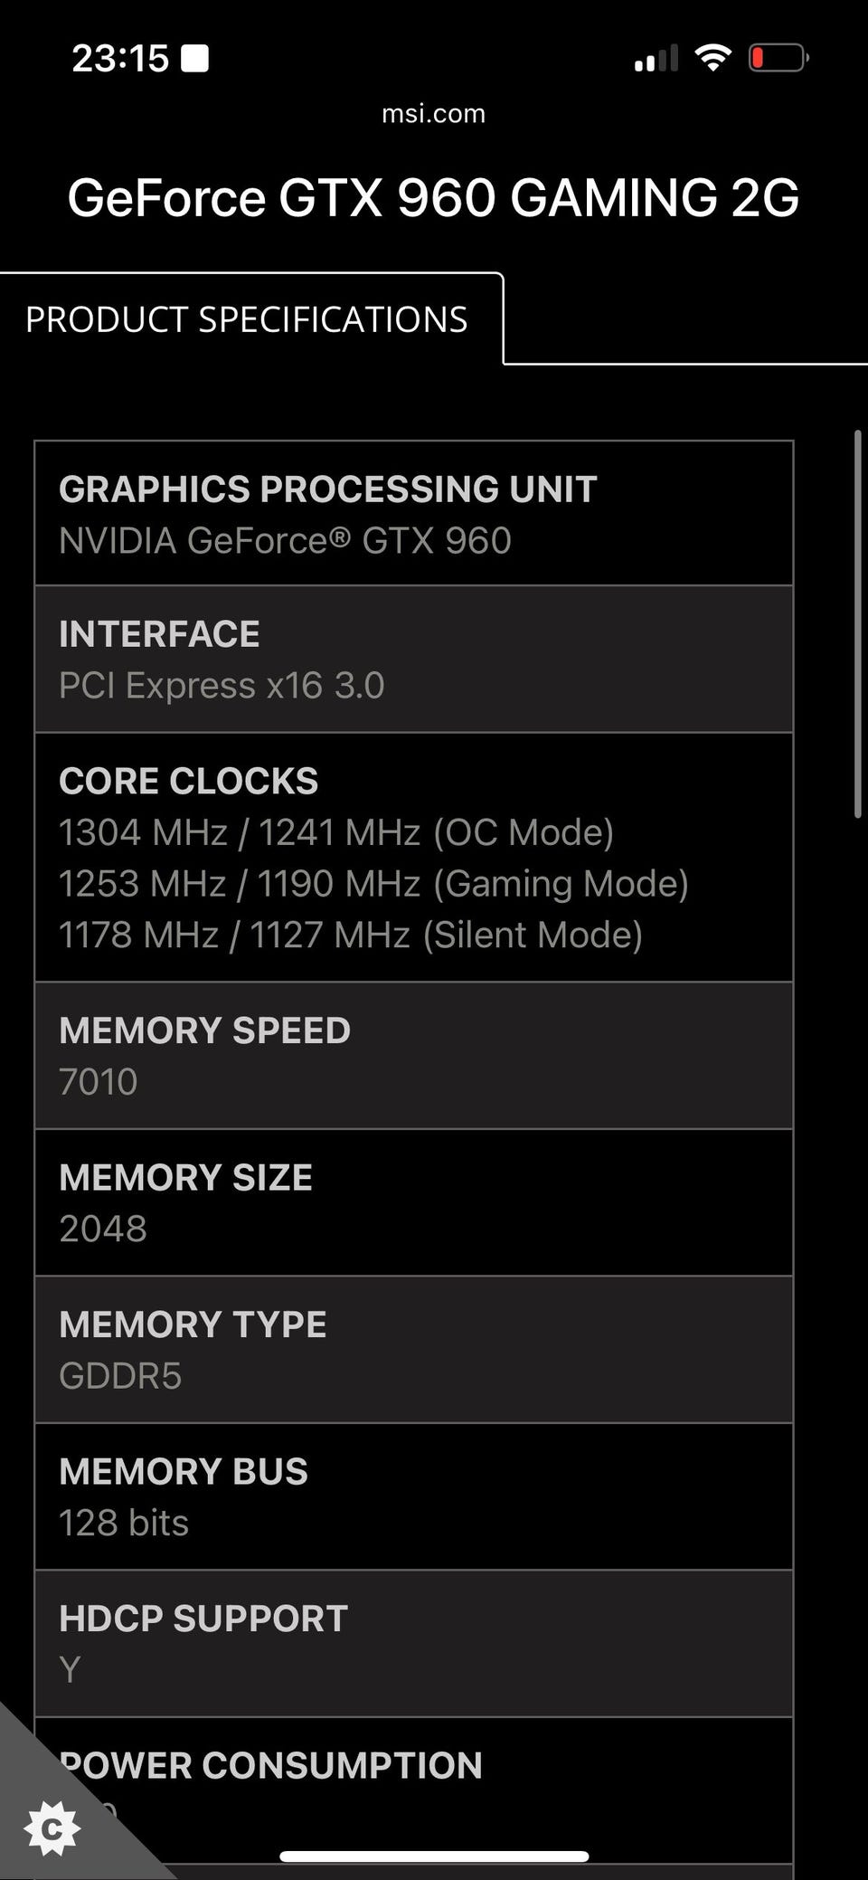Tap the msi.com address bar

434,113
